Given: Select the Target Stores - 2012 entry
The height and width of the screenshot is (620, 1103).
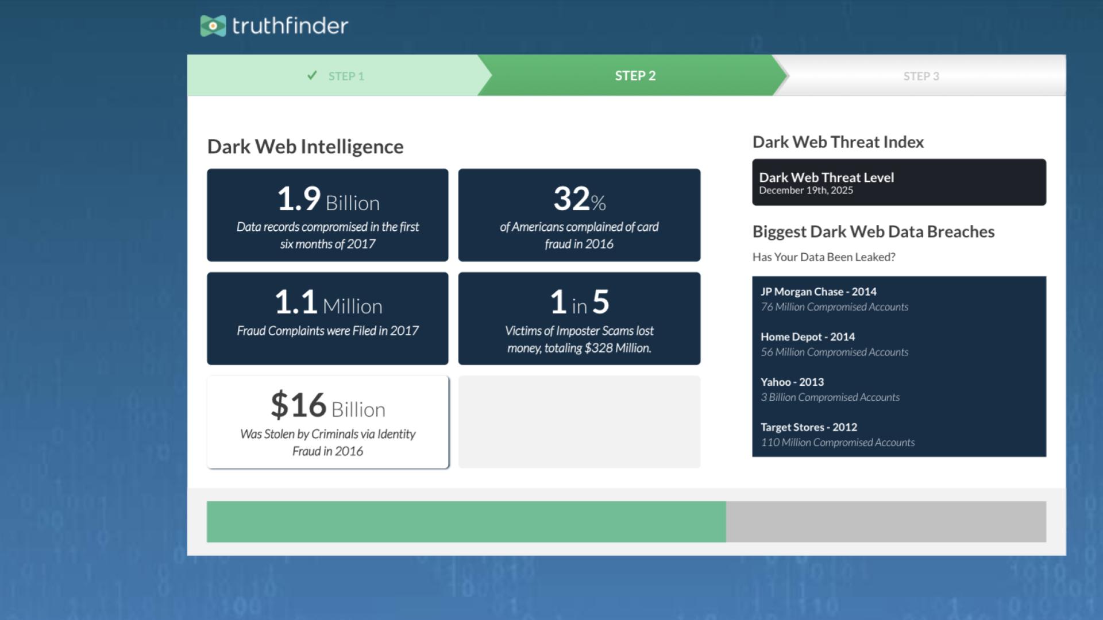Looking at the screenshot, I should (x=809, y=427).
